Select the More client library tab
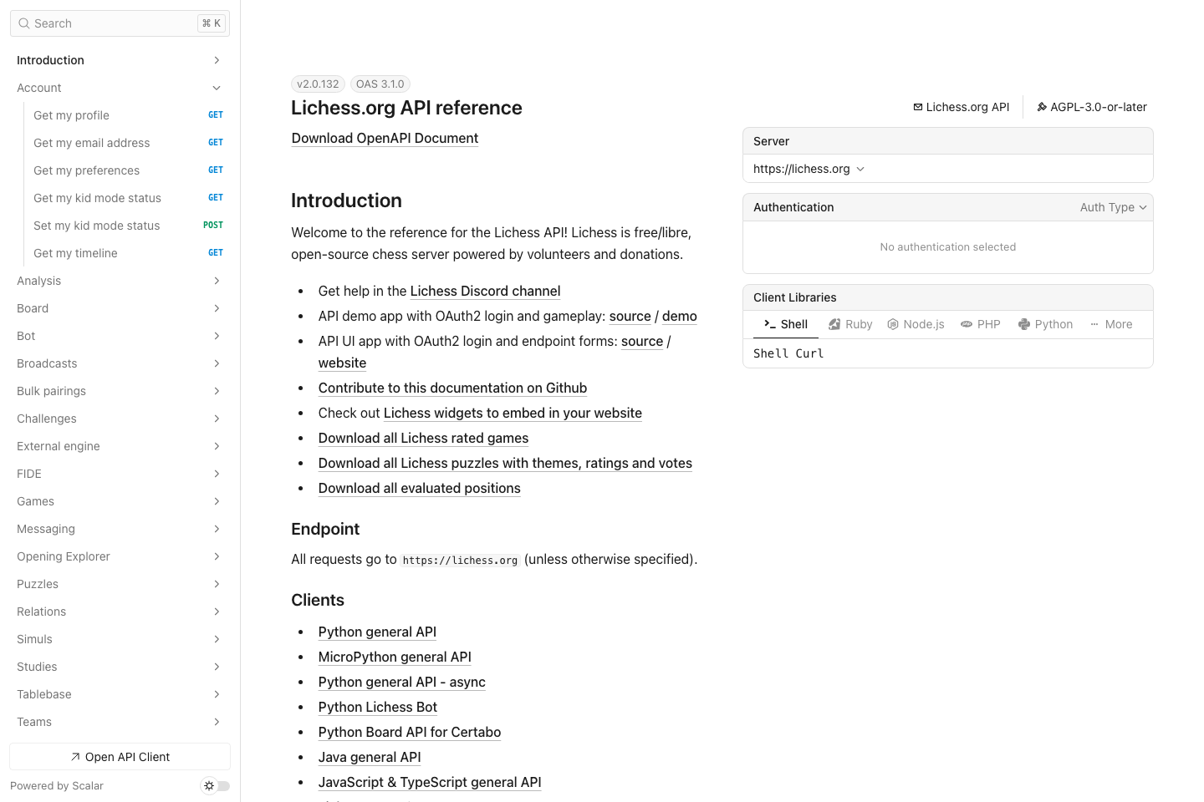1204x802 pixels. pos(1110,324)
